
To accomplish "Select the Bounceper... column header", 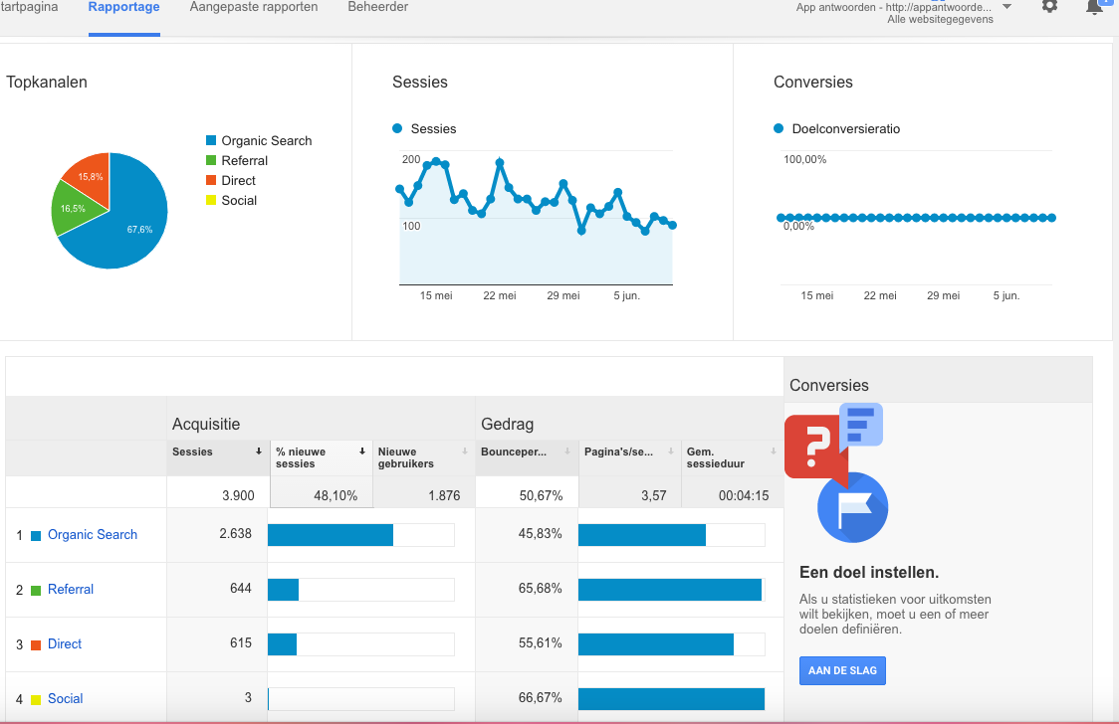I will [527, 457].
